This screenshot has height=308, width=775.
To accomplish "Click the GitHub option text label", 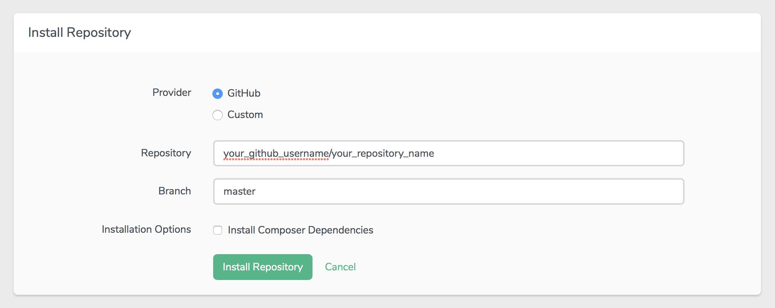I will tap(244, 93).
